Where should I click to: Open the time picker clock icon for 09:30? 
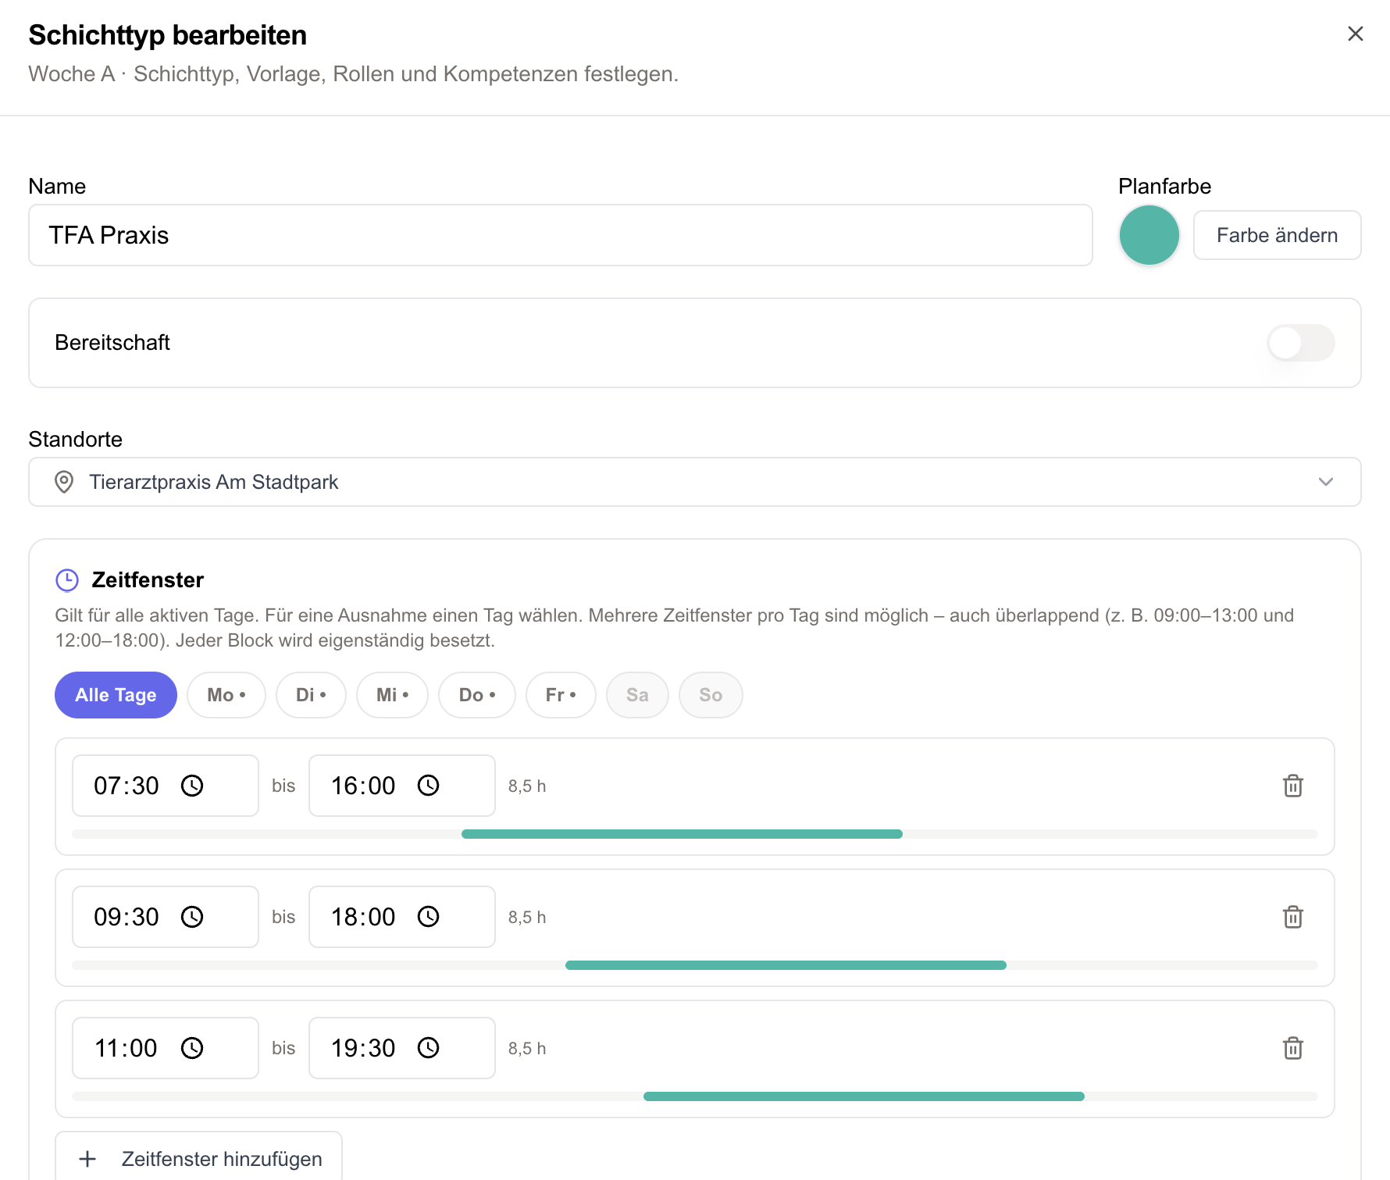192,917
